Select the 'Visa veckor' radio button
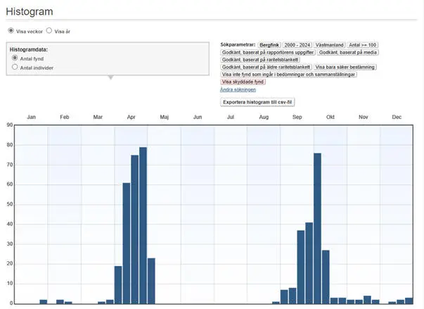The image size is (424, 309). point(11,31)
